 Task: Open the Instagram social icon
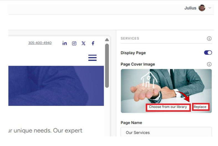74,43
